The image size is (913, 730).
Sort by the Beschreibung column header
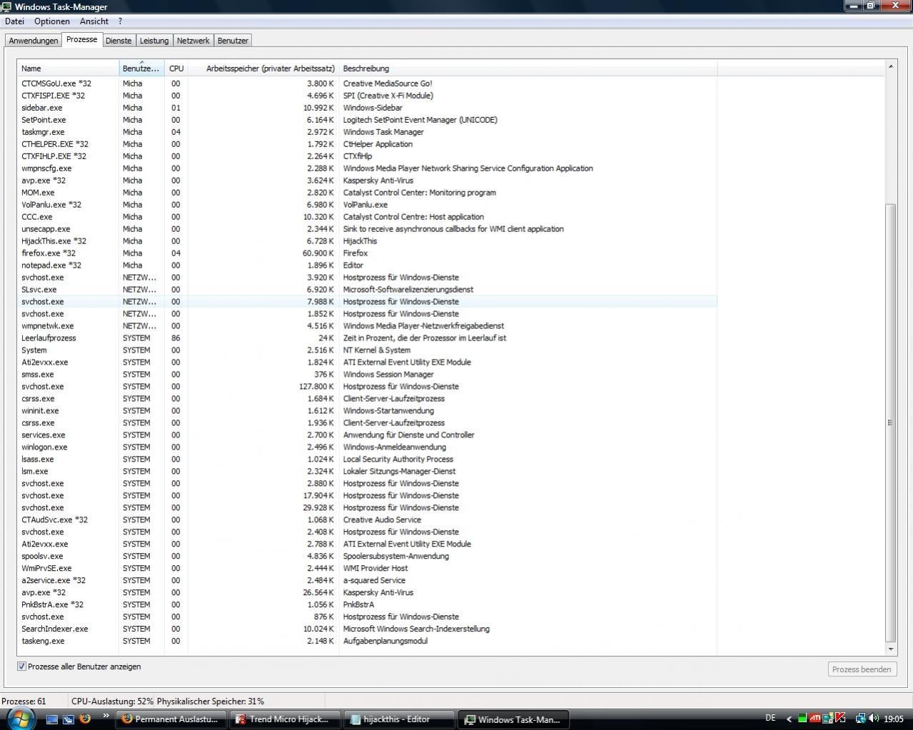point(528,69)
